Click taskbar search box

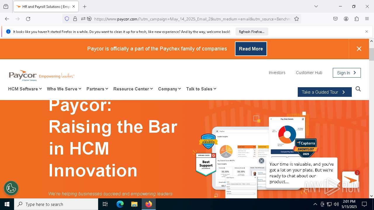coord(56,204)
